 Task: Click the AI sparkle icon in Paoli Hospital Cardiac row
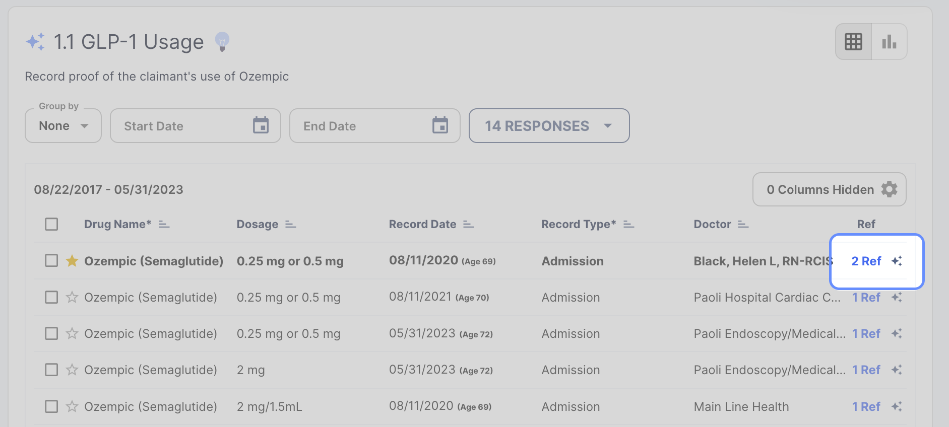click(x=897, y=297)
